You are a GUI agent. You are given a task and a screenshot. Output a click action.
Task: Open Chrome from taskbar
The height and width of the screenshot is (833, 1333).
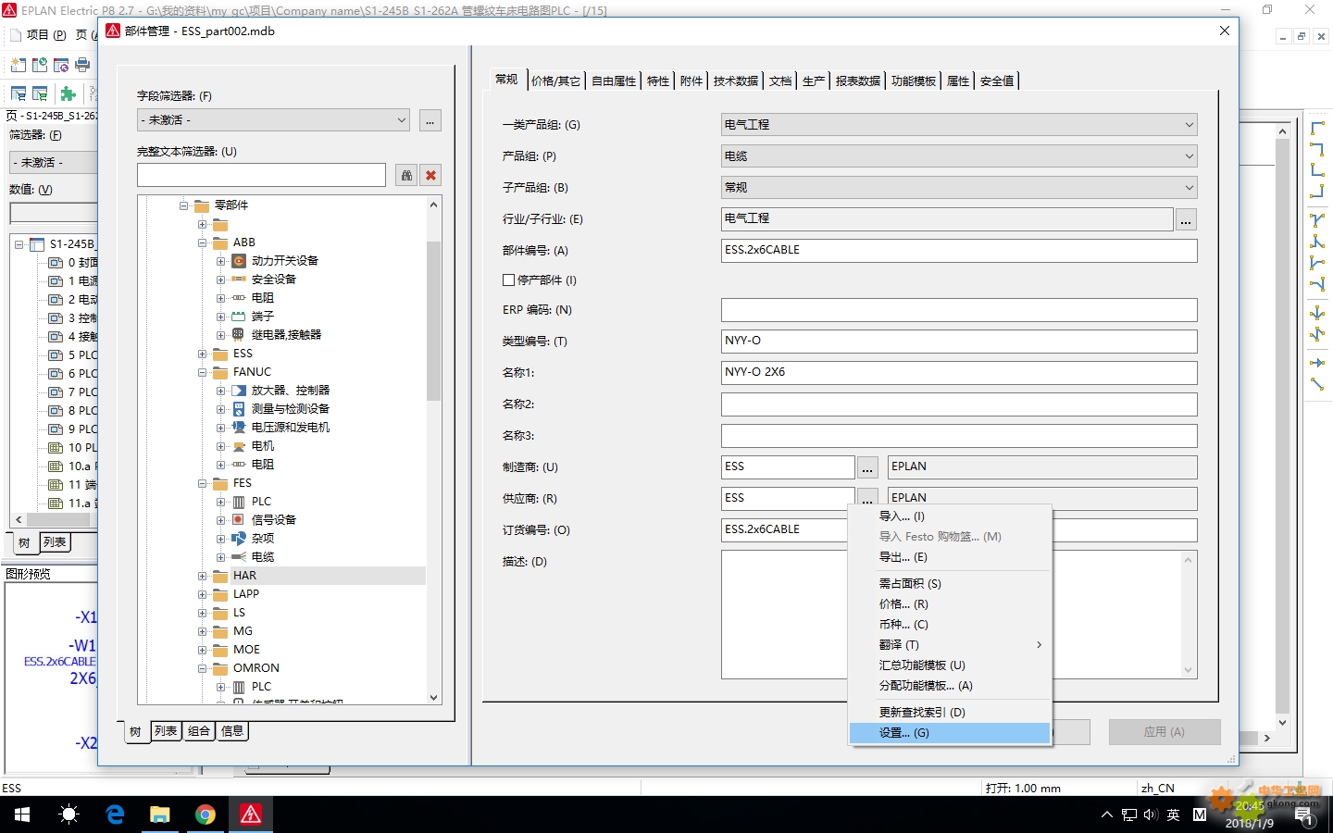(206, 814)
